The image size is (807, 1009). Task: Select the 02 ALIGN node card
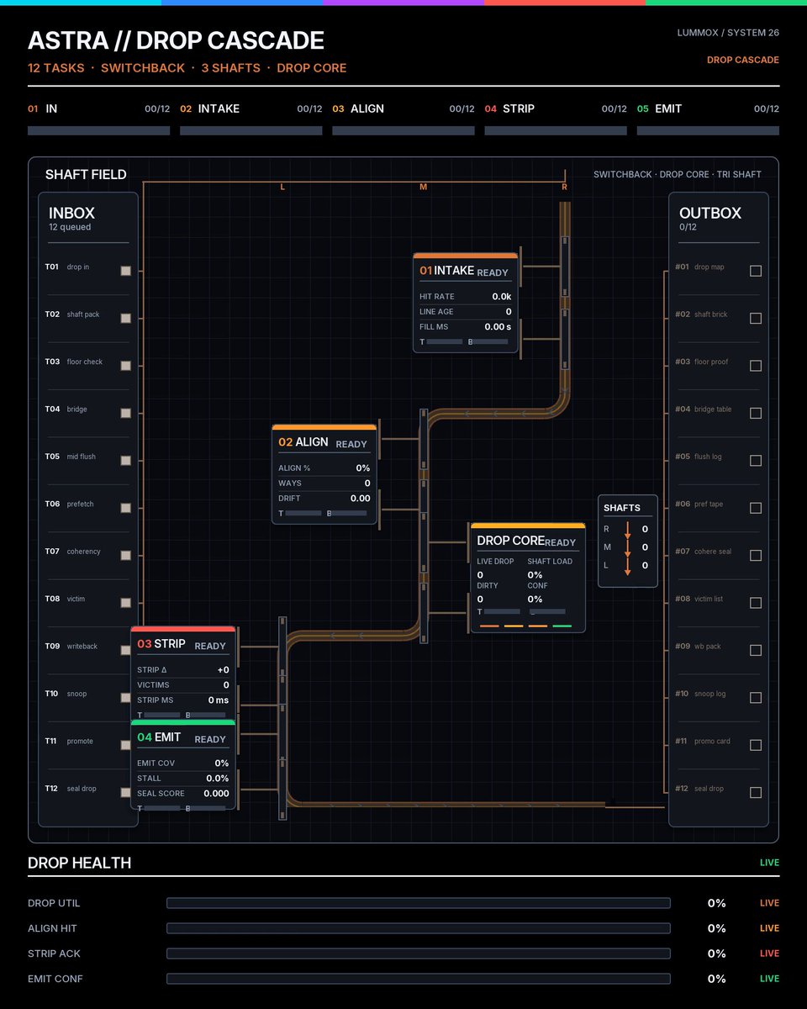(324, 474)
